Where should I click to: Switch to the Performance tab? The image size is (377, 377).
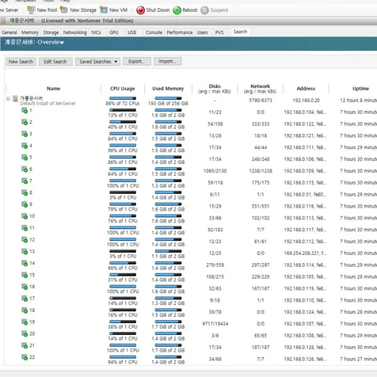pos(180,32)
